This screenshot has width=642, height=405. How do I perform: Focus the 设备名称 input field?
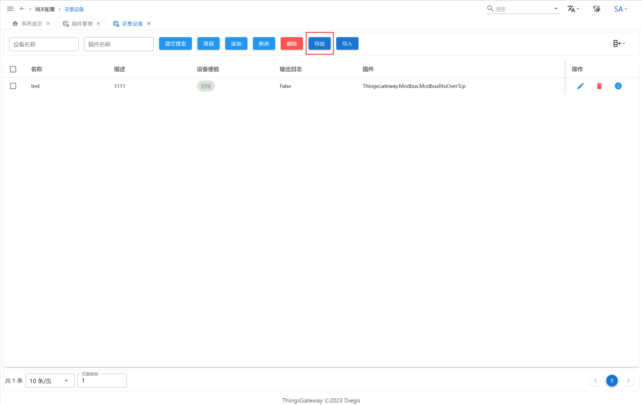point(44,44)
